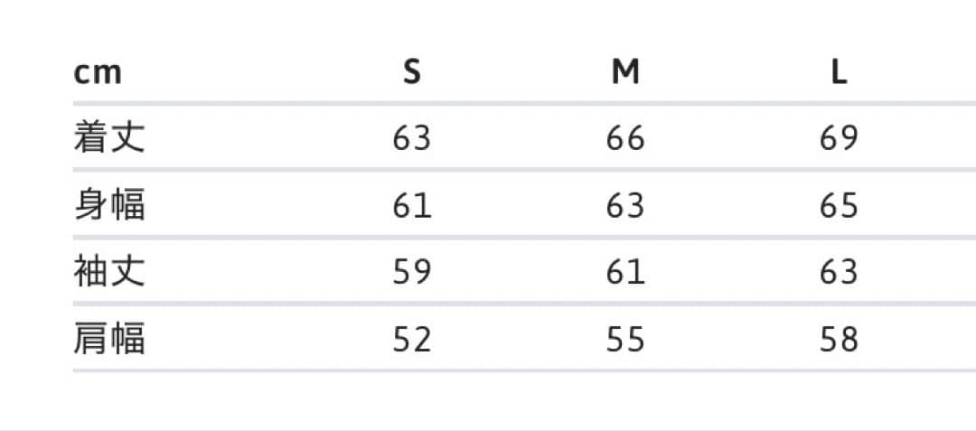
Task: Click 身幅 value 63 under M
Action: point(625,206)
